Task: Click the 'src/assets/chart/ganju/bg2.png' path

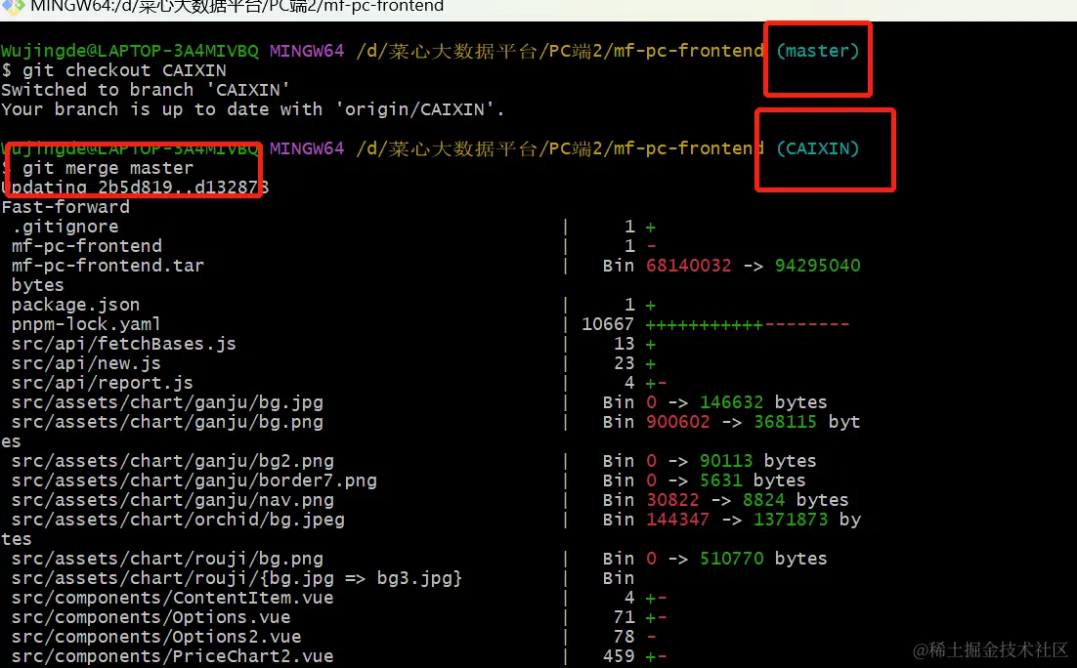Action: tap(172, 461)
